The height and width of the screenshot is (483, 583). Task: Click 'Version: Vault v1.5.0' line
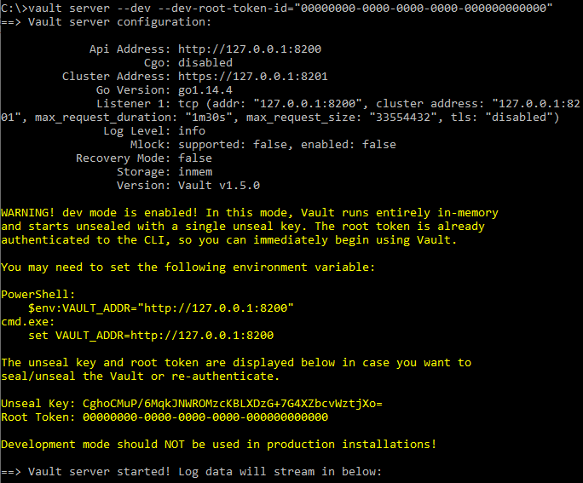188,186
